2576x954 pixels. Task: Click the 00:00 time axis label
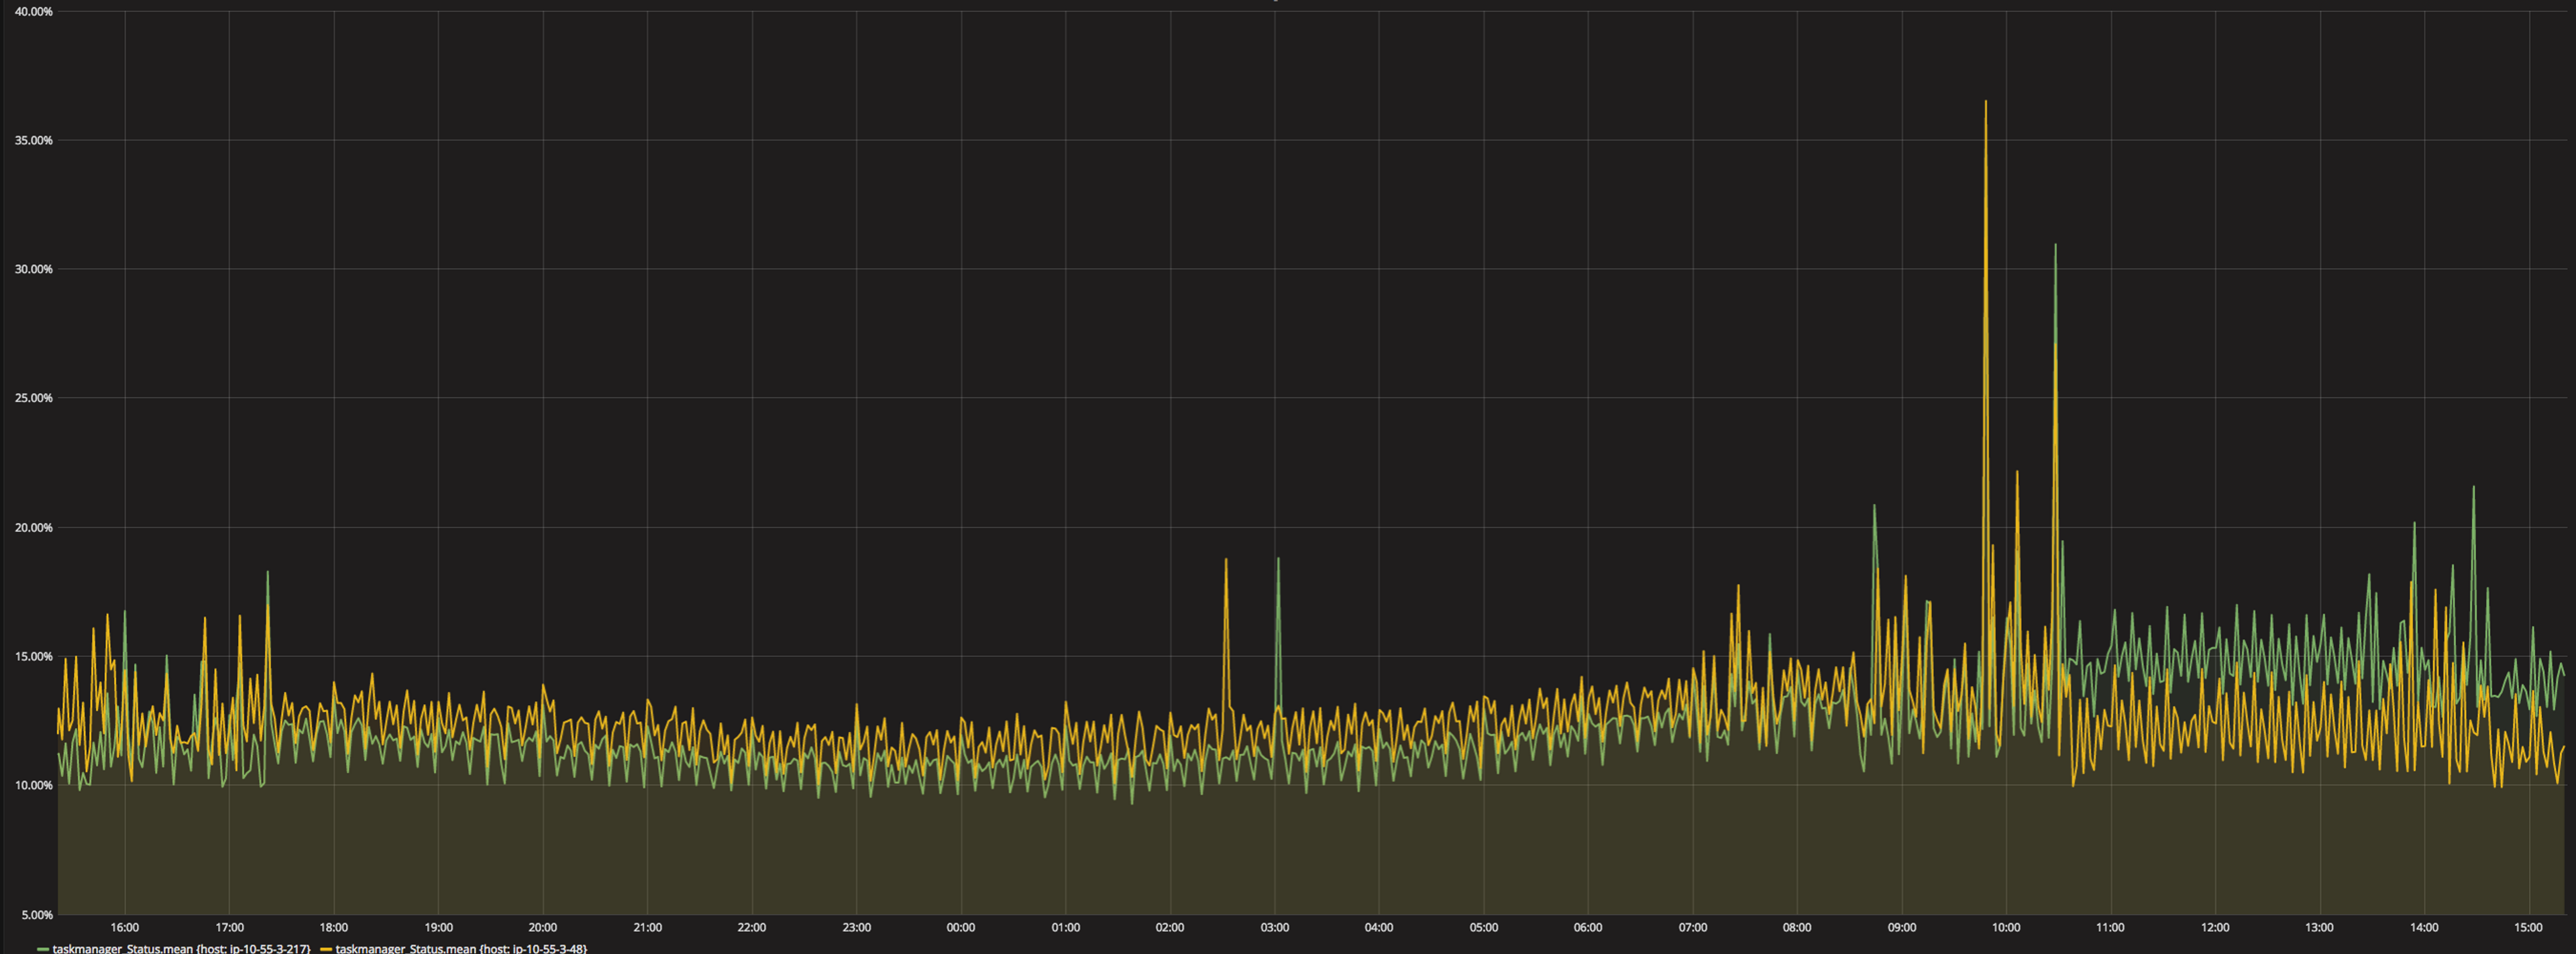click(960, 927)
